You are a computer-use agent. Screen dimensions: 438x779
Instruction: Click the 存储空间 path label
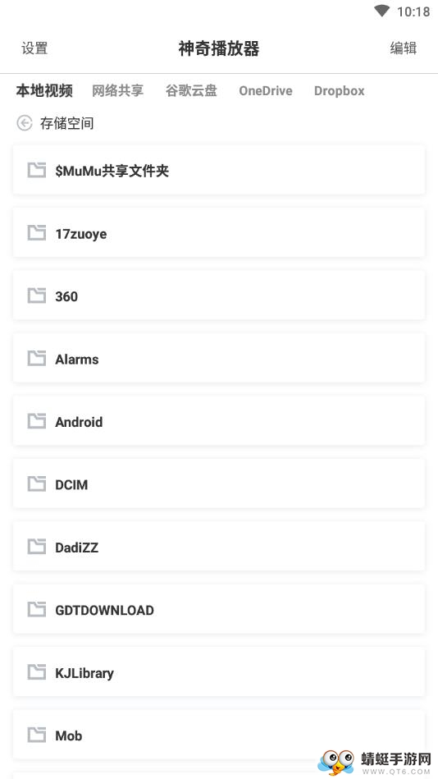click(67, 123)
